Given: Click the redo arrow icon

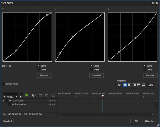Looking at the screenshot, I should (47, 95).
